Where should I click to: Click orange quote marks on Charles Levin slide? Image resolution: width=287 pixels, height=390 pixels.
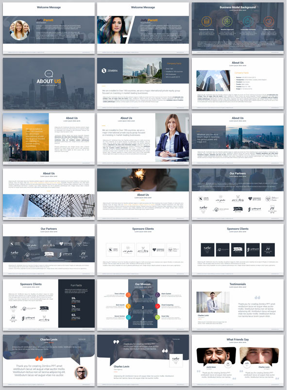point(39,358)
